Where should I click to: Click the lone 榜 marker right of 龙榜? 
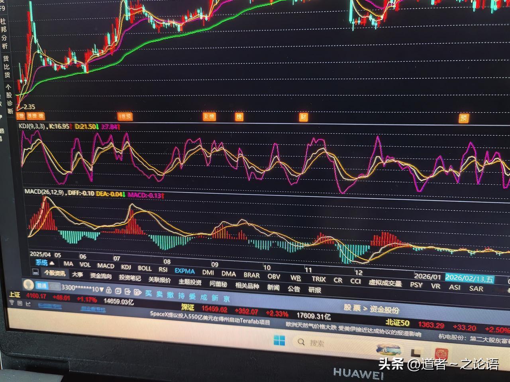(x=239, y=116)
